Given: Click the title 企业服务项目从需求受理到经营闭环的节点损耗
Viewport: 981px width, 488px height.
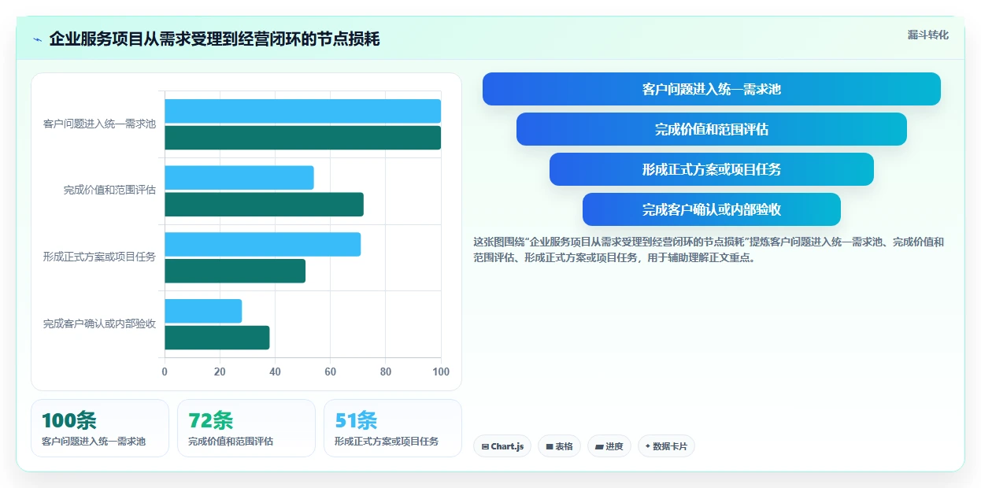Looking at the screenshot, I should (214, 39).
